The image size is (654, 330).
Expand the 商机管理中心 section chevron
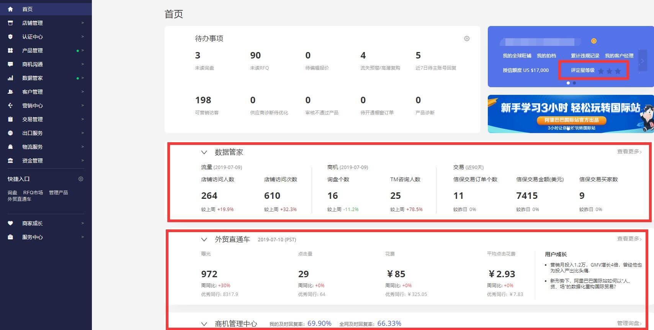pyautogui.click(x=204, y=324)
